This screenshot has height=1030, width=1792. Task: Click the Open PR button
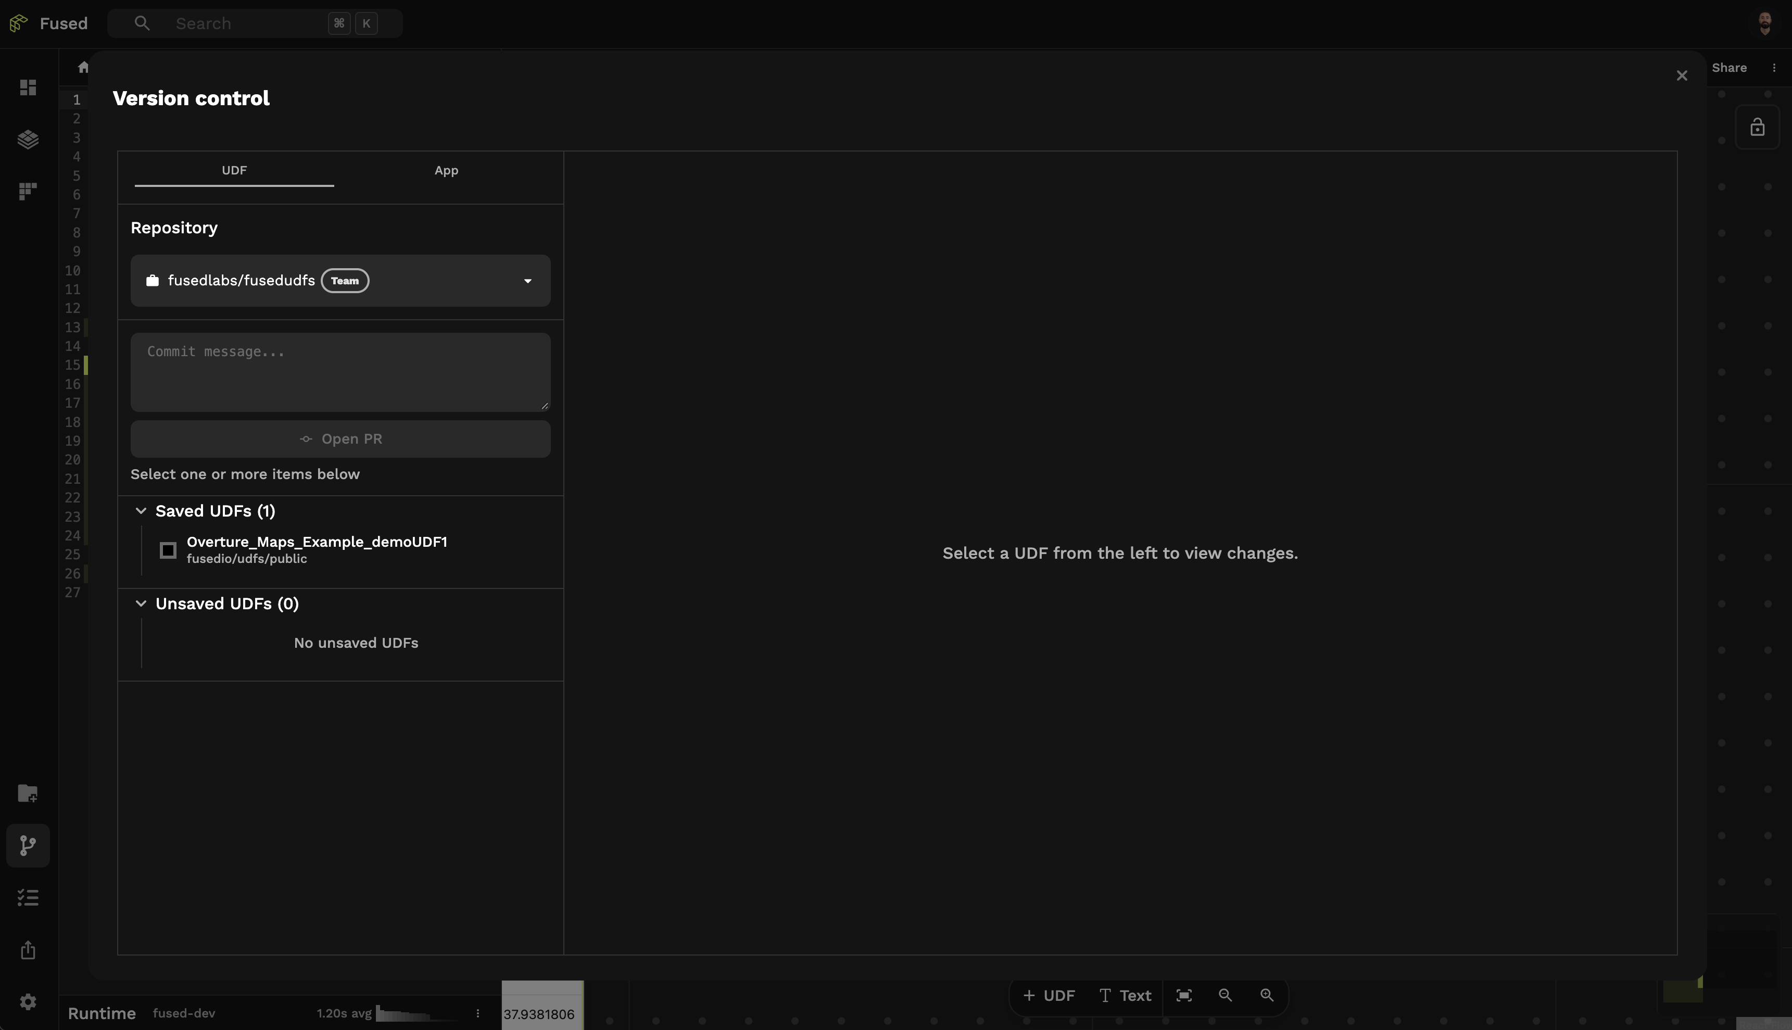pyautogui.click(x=340, y=438)
